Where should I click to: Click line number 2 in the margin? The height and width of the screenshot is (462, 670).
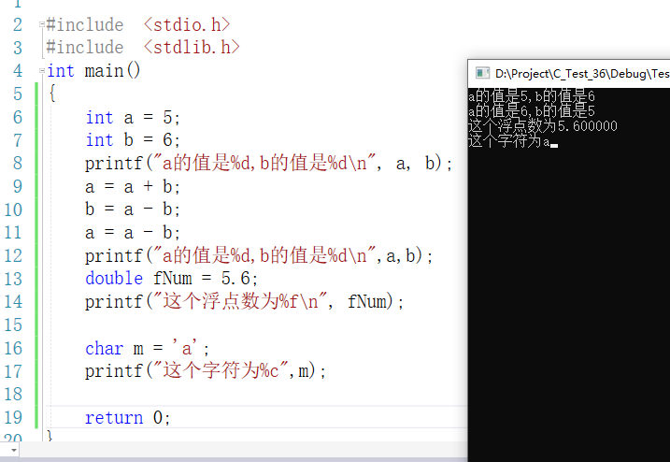(18, 25)
